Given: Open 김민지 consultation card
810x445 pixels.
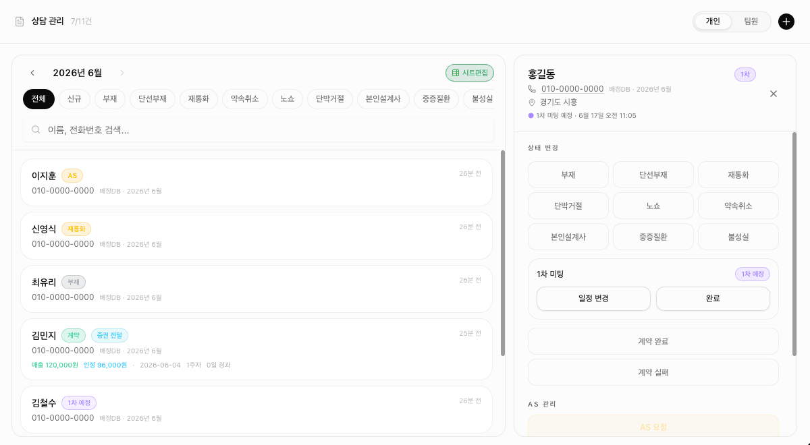Looking at the screenshot, I should (x=256, y=349).
